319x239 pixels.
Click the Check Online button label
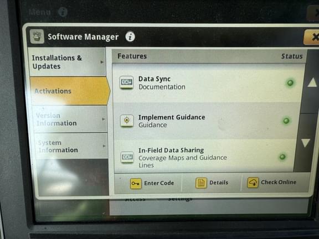[279, 182]
